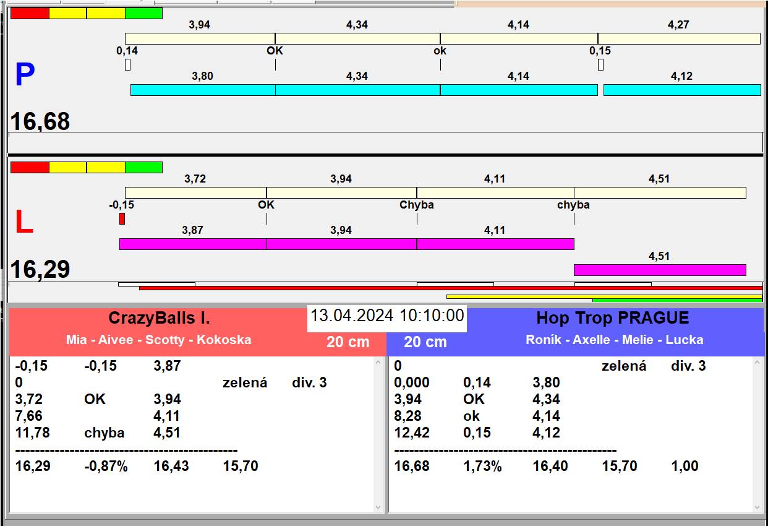Select the Hop Trop PRAGUE team header
Image resolution: width=768 pixels, height=526 pixels.
coord(612,318)
